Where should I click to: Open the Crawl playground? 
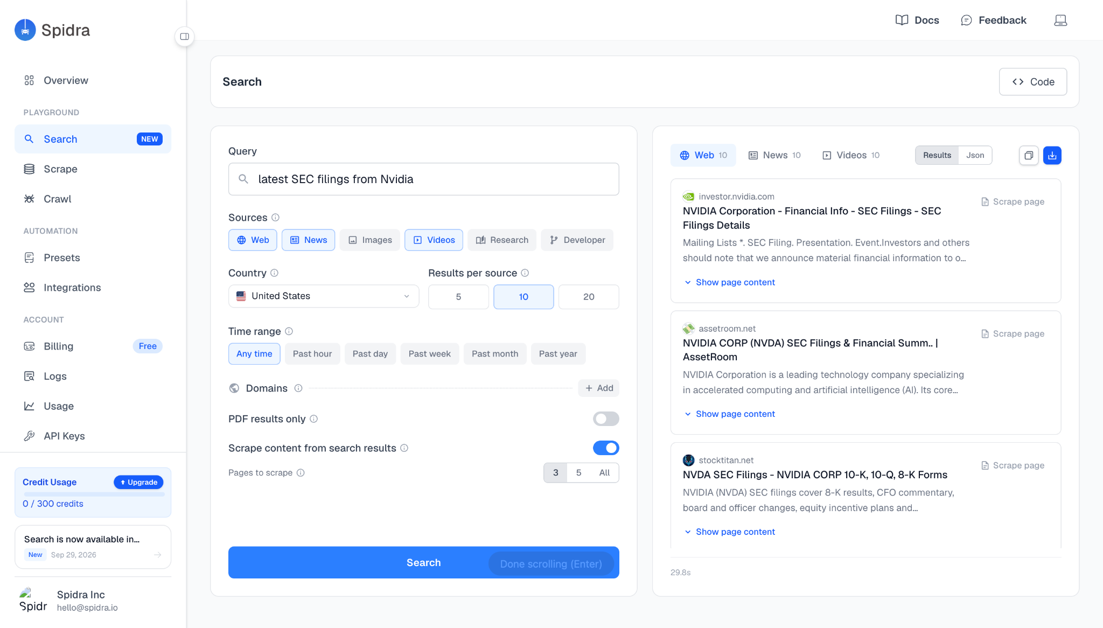[93, 199]
